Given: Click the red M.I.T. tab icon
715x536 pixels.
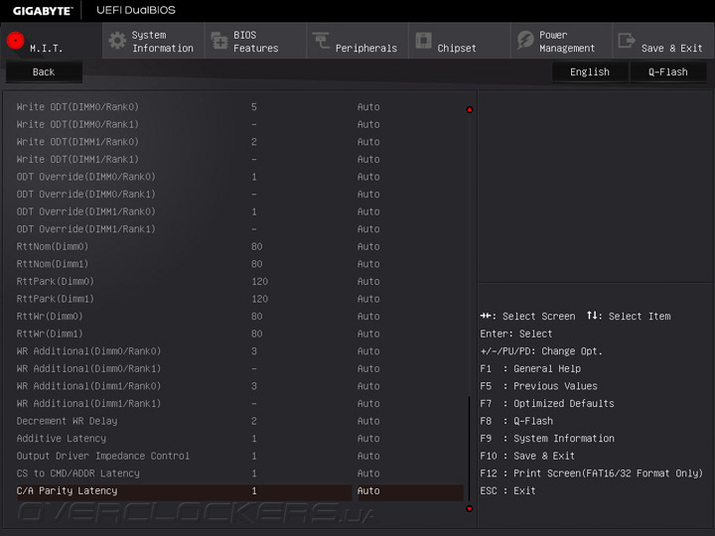Looking at the screenshot, I should click(x=15, y=41).
